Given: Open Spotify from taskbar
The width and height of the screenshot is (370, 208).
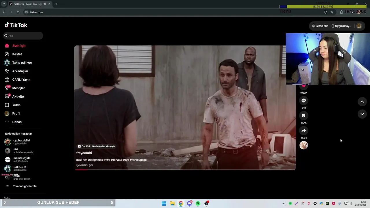Looking at the screenshot, I should point(198,203).
